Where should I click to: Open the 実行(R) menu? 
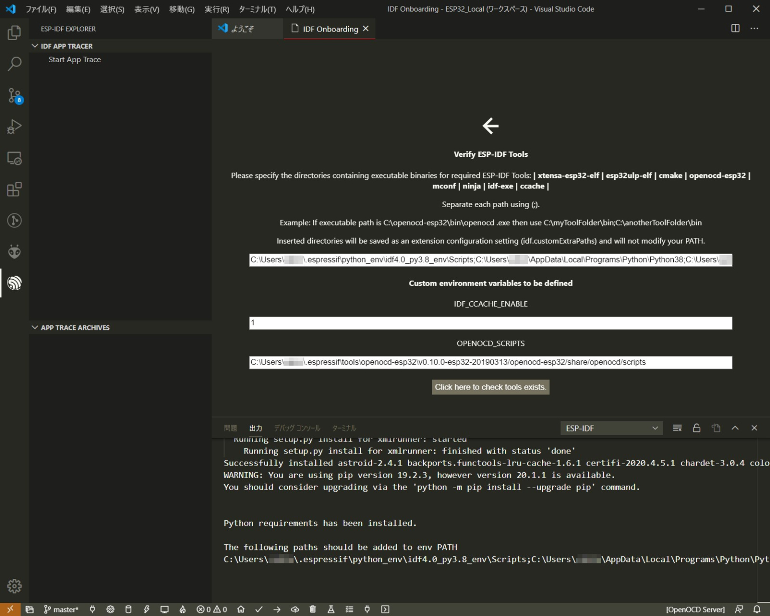coord(217,9)
